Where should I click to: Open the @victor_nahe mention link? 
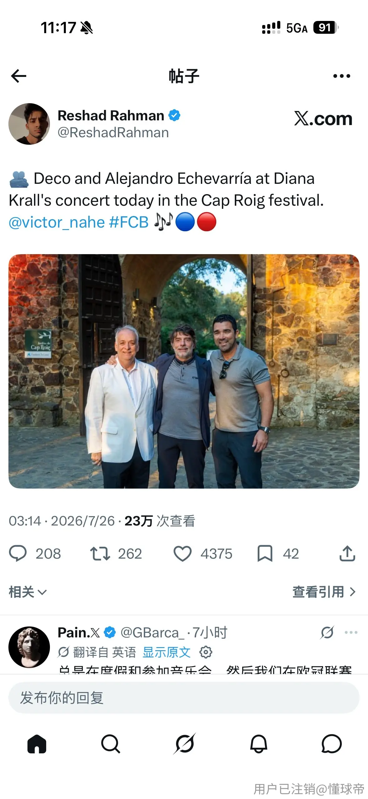(x=57, y=222)
